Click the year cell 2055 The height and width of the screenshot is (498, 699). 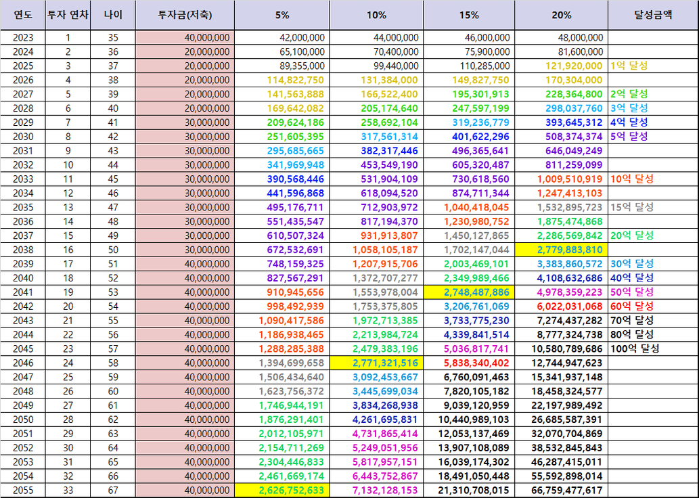tap(23, 490)
